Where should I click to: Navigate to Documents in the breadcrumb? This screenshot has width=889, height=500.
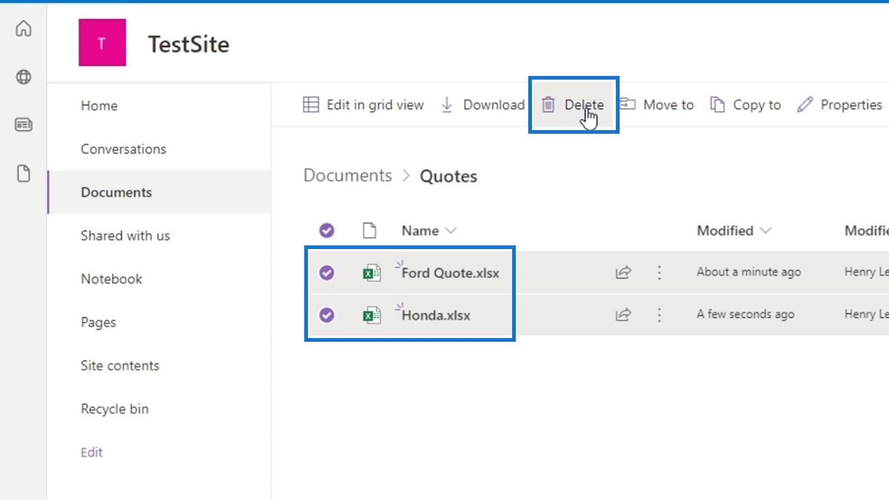pos(348,176)
